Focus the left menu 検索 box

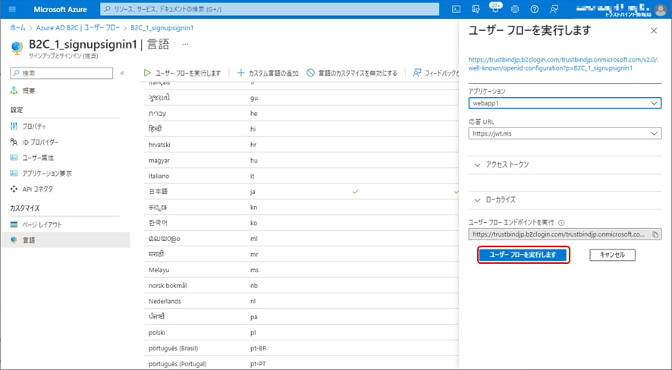click(x=61, y=74)
